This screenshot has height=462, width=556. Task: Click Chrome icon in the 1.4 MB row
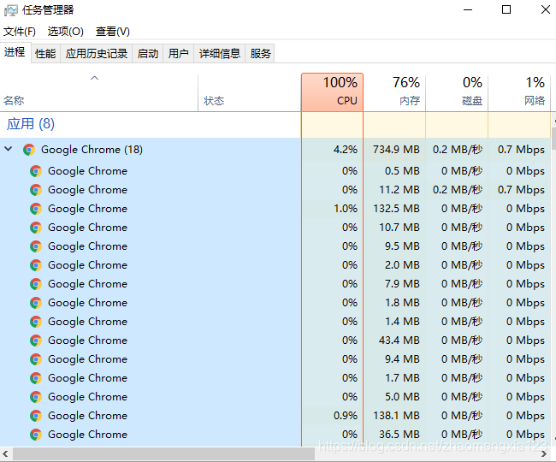[36, 322]
